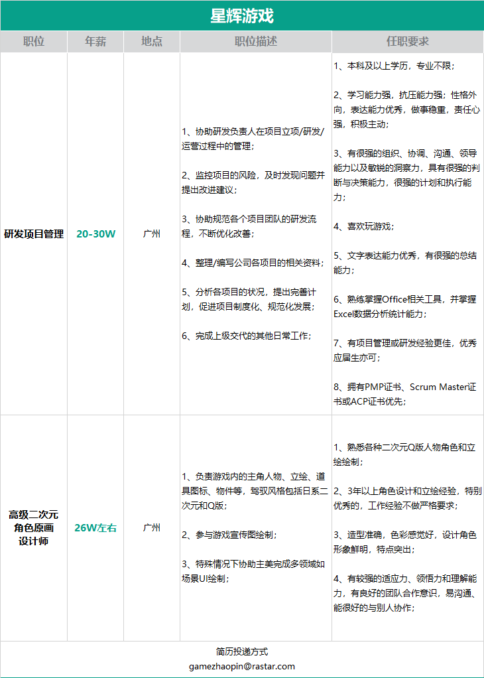Click the 研发项目管理 job title cell
The image size is (484, 678).
pos(34,234)
